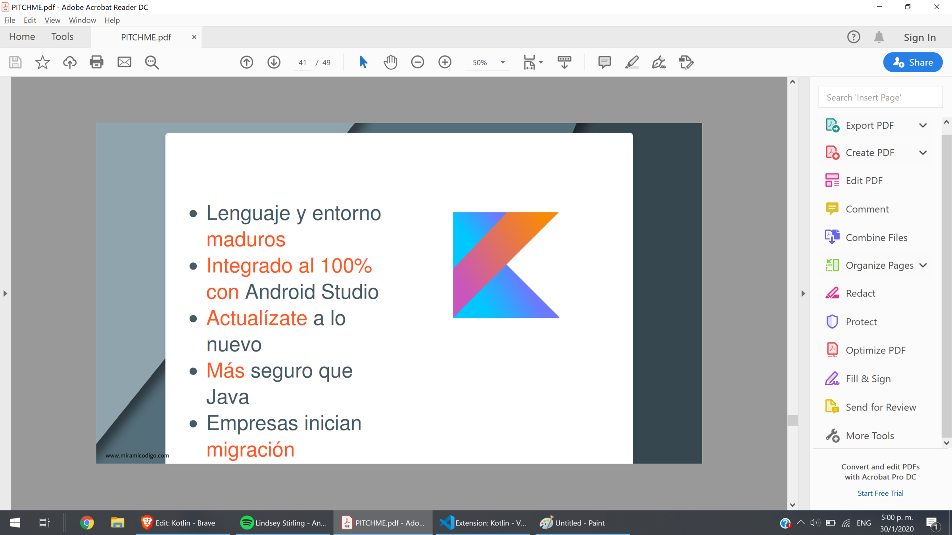Expand the Organize Pages chevron
952x535 pixels.
pos(923,266)
